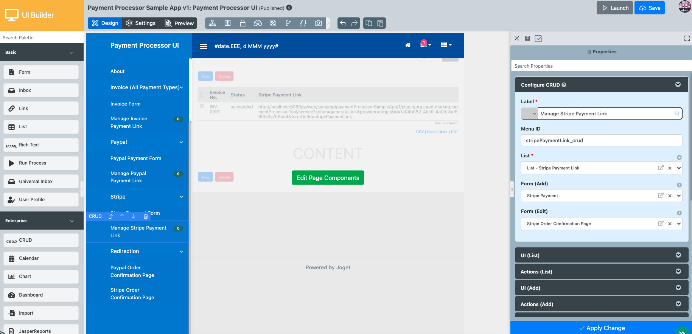The width and height of the screenshot is (692, 334).
Task: Select Paypal Payment Form menu item
Action: point(136,158)
